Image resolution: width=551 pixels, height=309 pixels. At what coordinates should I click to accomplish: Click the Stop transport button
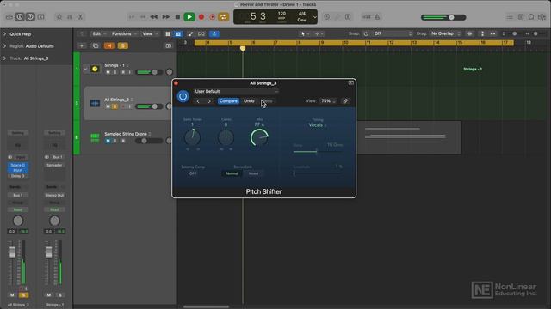(x=177, y=17)
